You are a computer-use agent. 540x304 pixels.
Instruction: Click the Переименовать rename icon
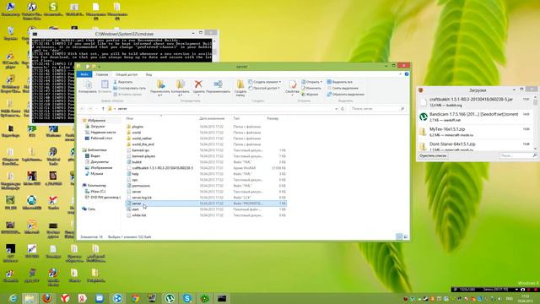click(x=218, y=86)
